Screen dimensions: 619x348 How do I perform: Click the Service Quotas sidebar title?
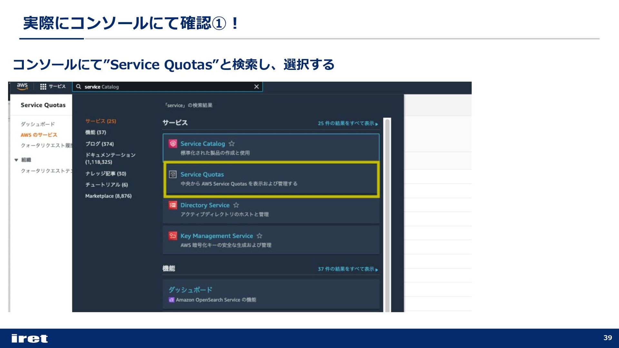[x=43, y=105]
